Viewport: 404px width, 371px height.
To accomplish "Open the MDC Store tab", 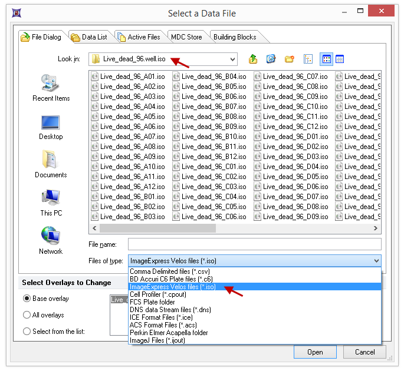I will click(186, 37).
